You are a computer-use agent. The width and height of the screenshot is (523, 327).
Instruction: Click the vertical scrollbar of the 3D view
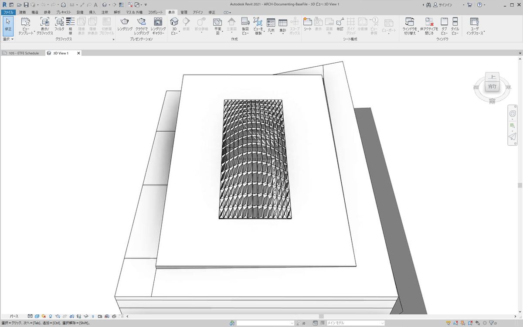pyautogui.click(x=520, y=185)
